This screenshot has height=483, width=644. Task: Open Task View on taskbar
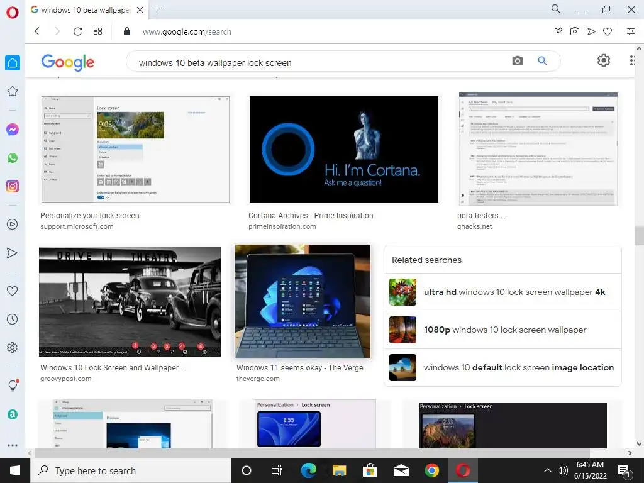tap(277, 470)
